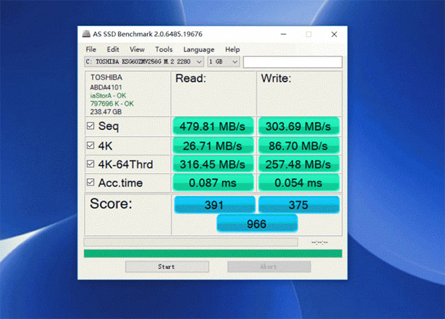This screenshot has height=319, width=445.
Task: Click the total score 966
Action: pos(257,224)
